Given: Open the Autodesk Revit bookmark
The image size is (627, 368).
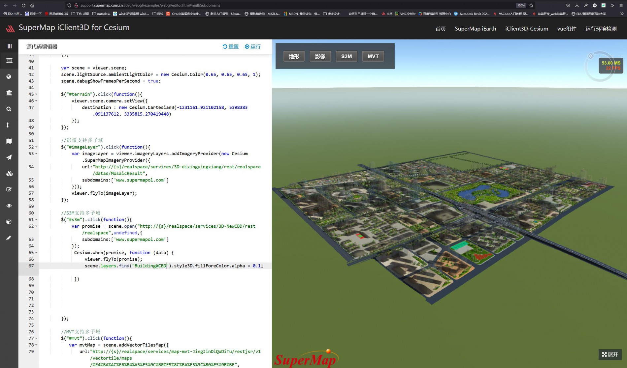Looking at the screenshot, I should (471, 14).
